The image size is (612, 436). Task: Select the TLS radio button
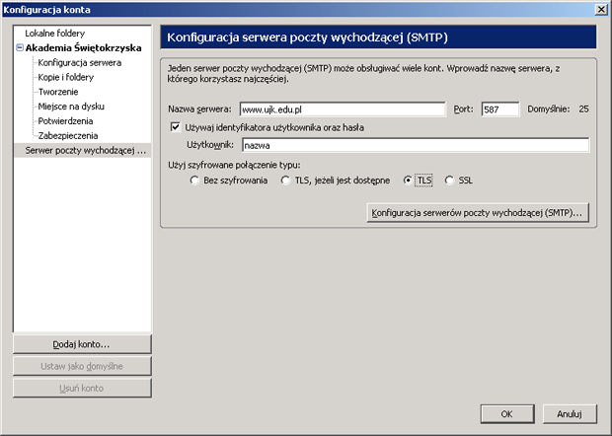[409, 181]
